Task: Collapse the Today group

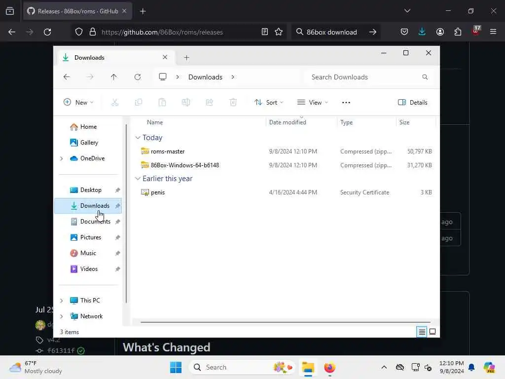Action: (138, 138)
